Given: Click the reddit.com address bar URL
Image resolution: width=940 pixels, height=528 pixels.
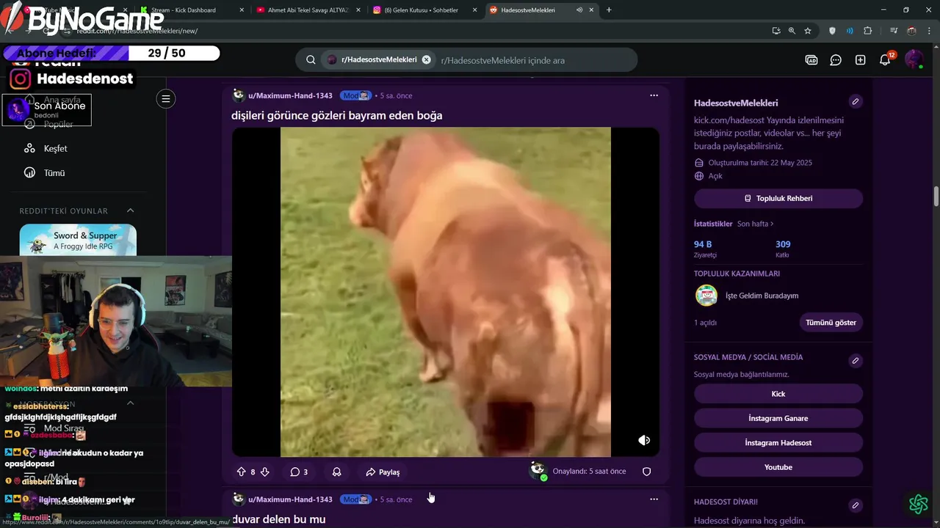Looking at the screenshot, I should pyautogui.click(x=137, y=31).
